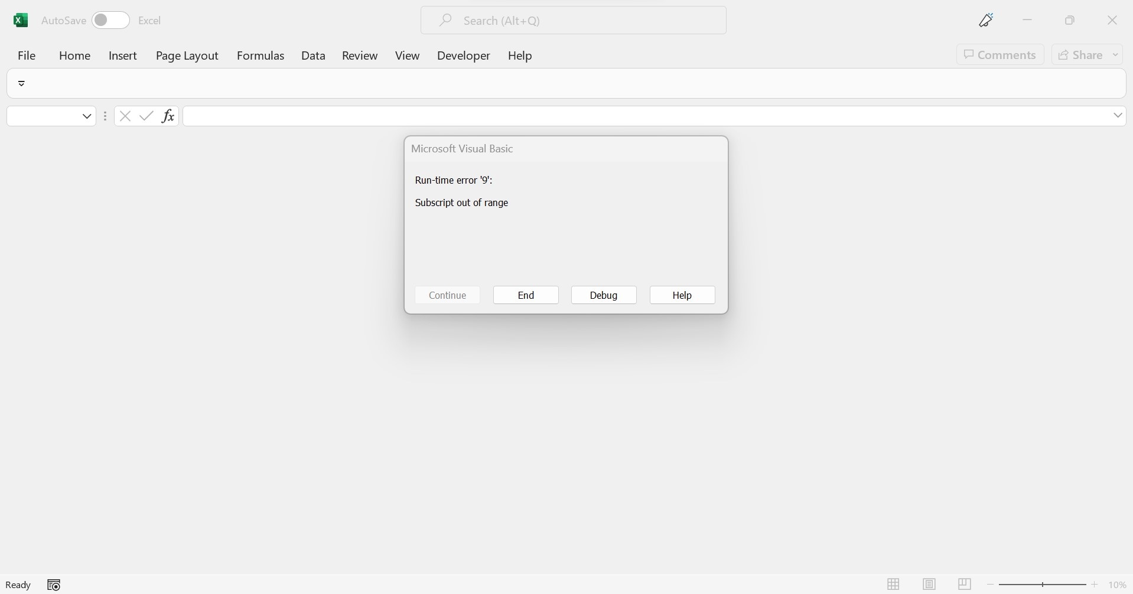Click the Run-time error '9' message
Image resolution: width=1133 pixels, height=594 pixels.
point(454,180)
